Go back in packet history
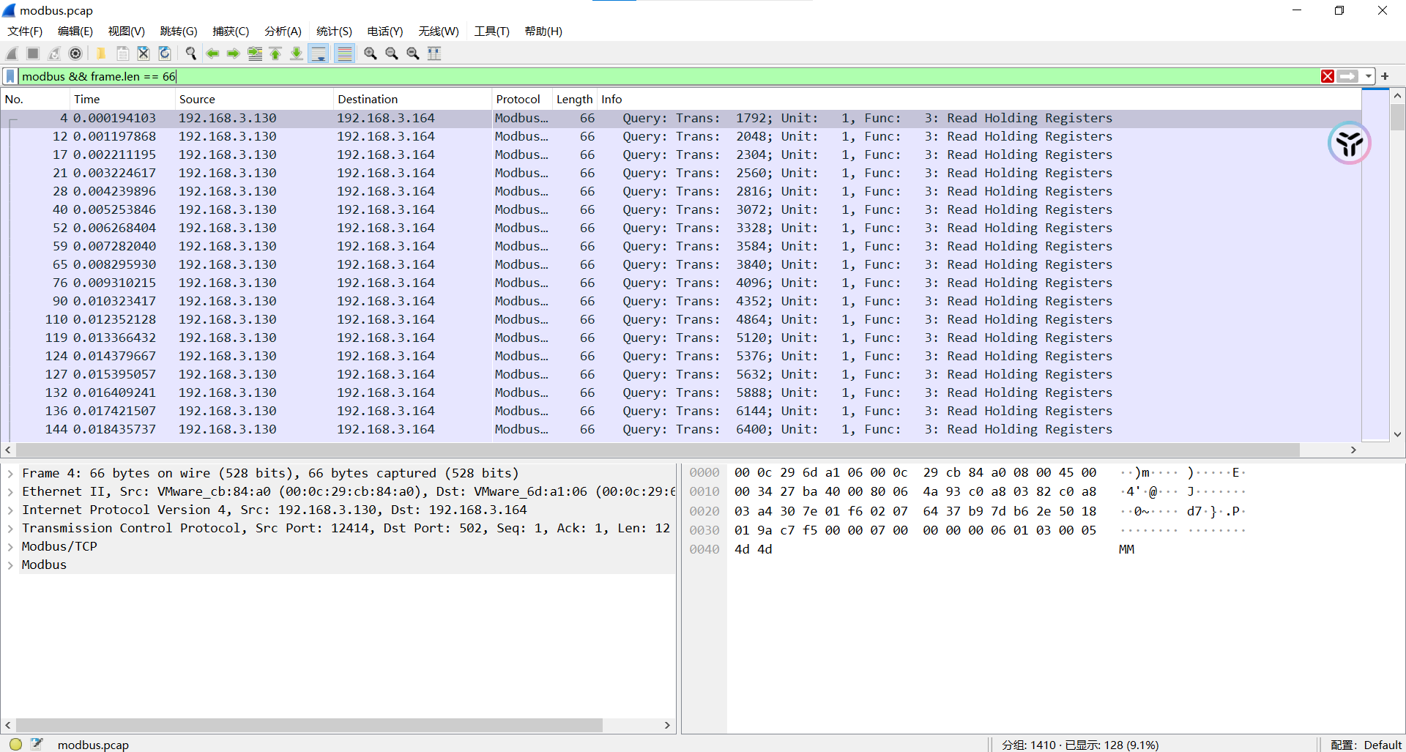The height and width of the screenshot is (752, 1406). pos(212,53)
